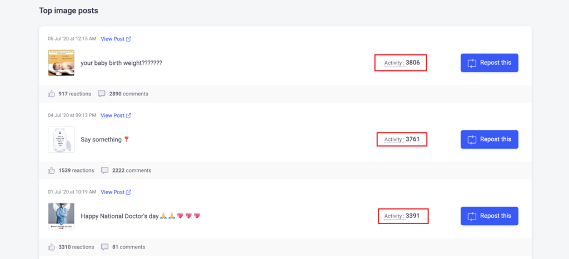Click the thumbs-up icon beside 1539 reactions
This screenshot has width=569, height=259.
pyautogui.click(x=51, y=170)
